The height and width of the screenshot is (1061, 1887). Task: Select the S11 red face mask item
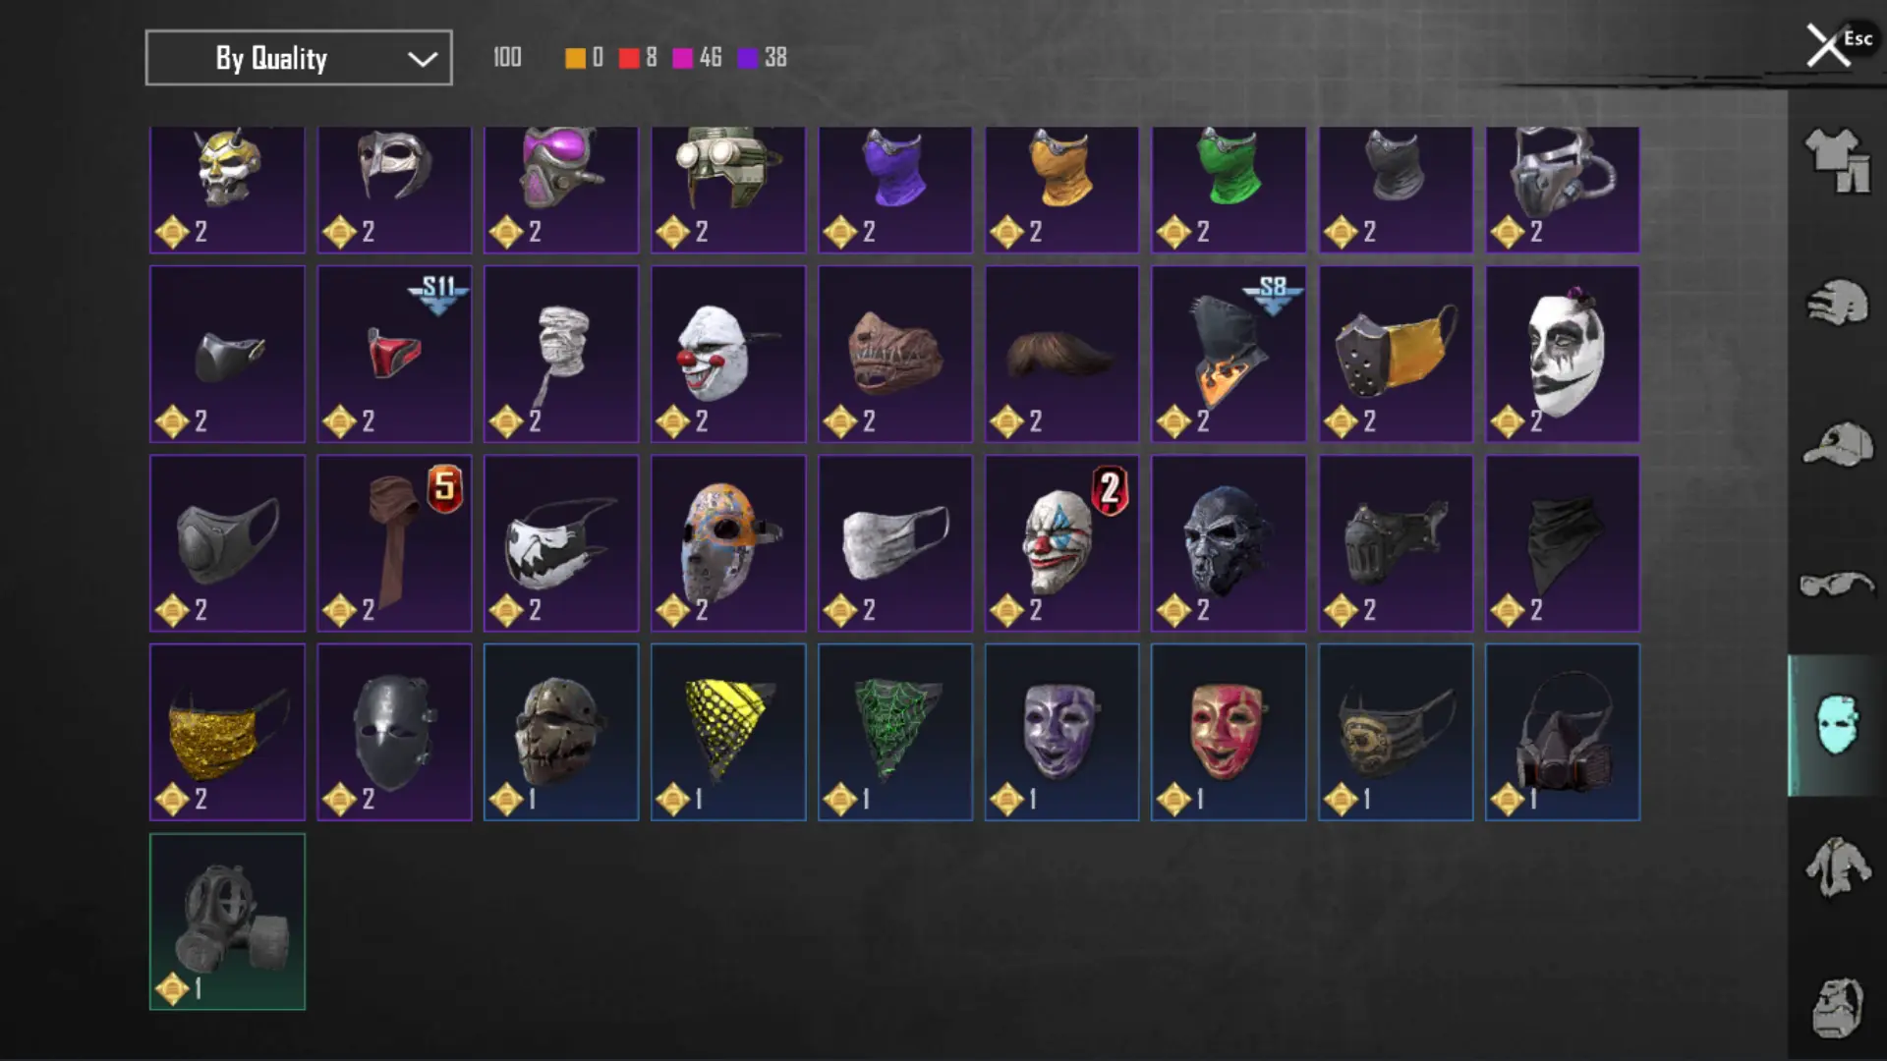[394, 354]
